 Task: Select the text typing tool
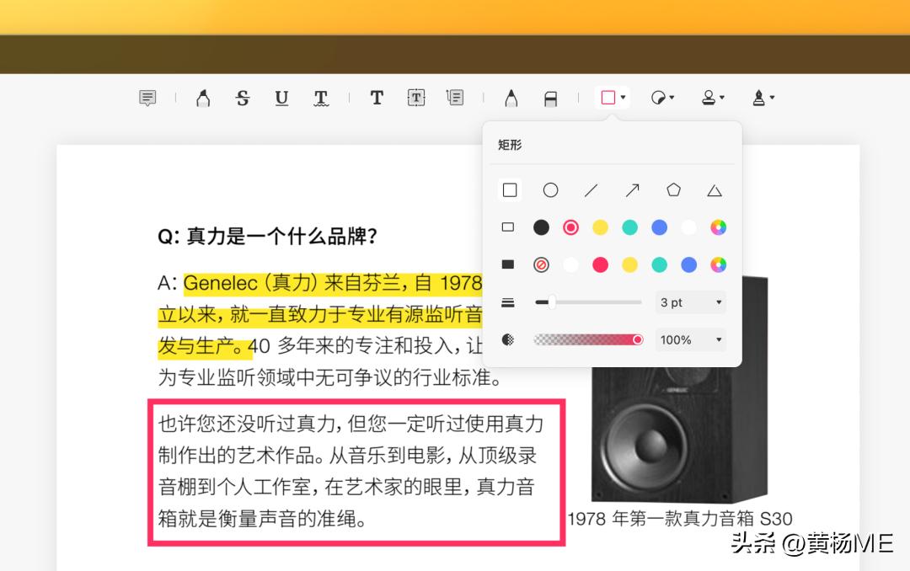click(x=377, y=97)
